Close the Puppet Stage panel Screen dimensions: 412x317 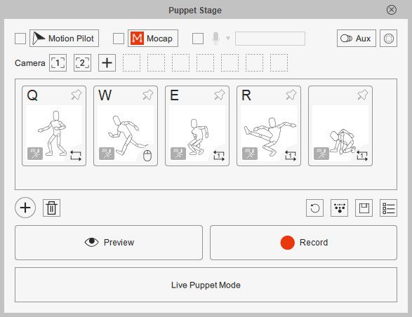tap(392, 10)
